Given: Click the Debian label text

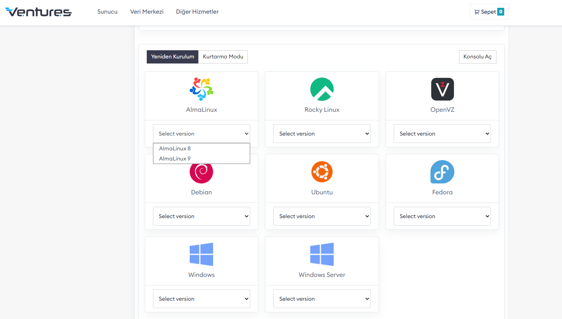Looking at the screenshot, I should [x=201, y=192].
